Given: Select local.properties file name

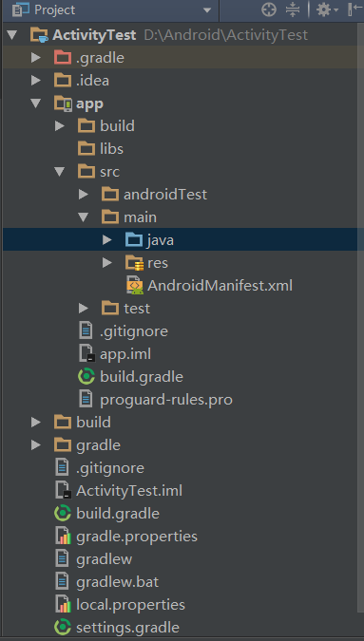Looking at the screenshot, I should 131,605.
